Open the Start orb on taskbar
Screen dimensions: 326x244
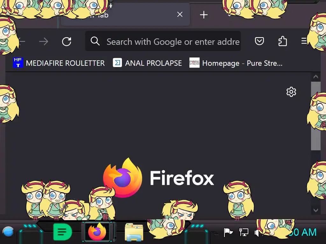pyautogui.click(x=8, y=232)
